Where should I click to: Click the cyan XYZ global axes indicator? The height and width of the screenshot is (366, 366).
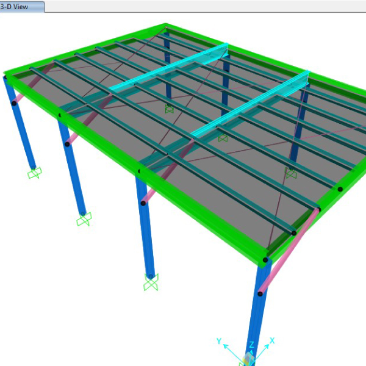246,351
